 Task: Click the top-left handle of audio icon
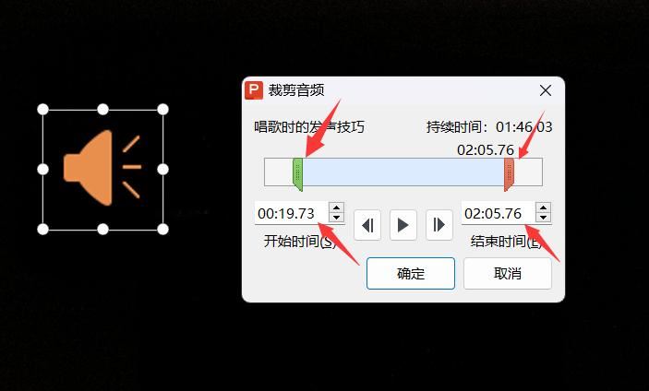42,110
